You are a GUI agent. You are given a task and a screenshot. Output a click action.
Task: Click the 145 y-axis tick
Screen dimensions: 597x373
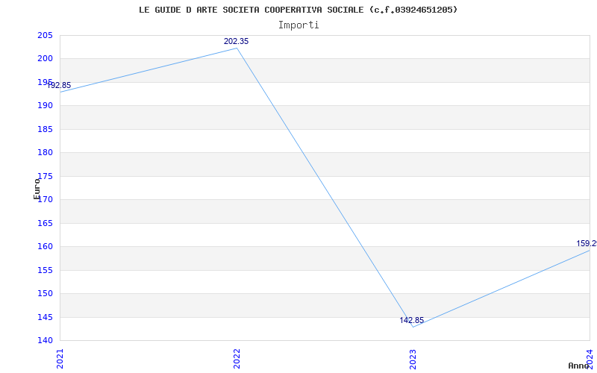(45, 317)
